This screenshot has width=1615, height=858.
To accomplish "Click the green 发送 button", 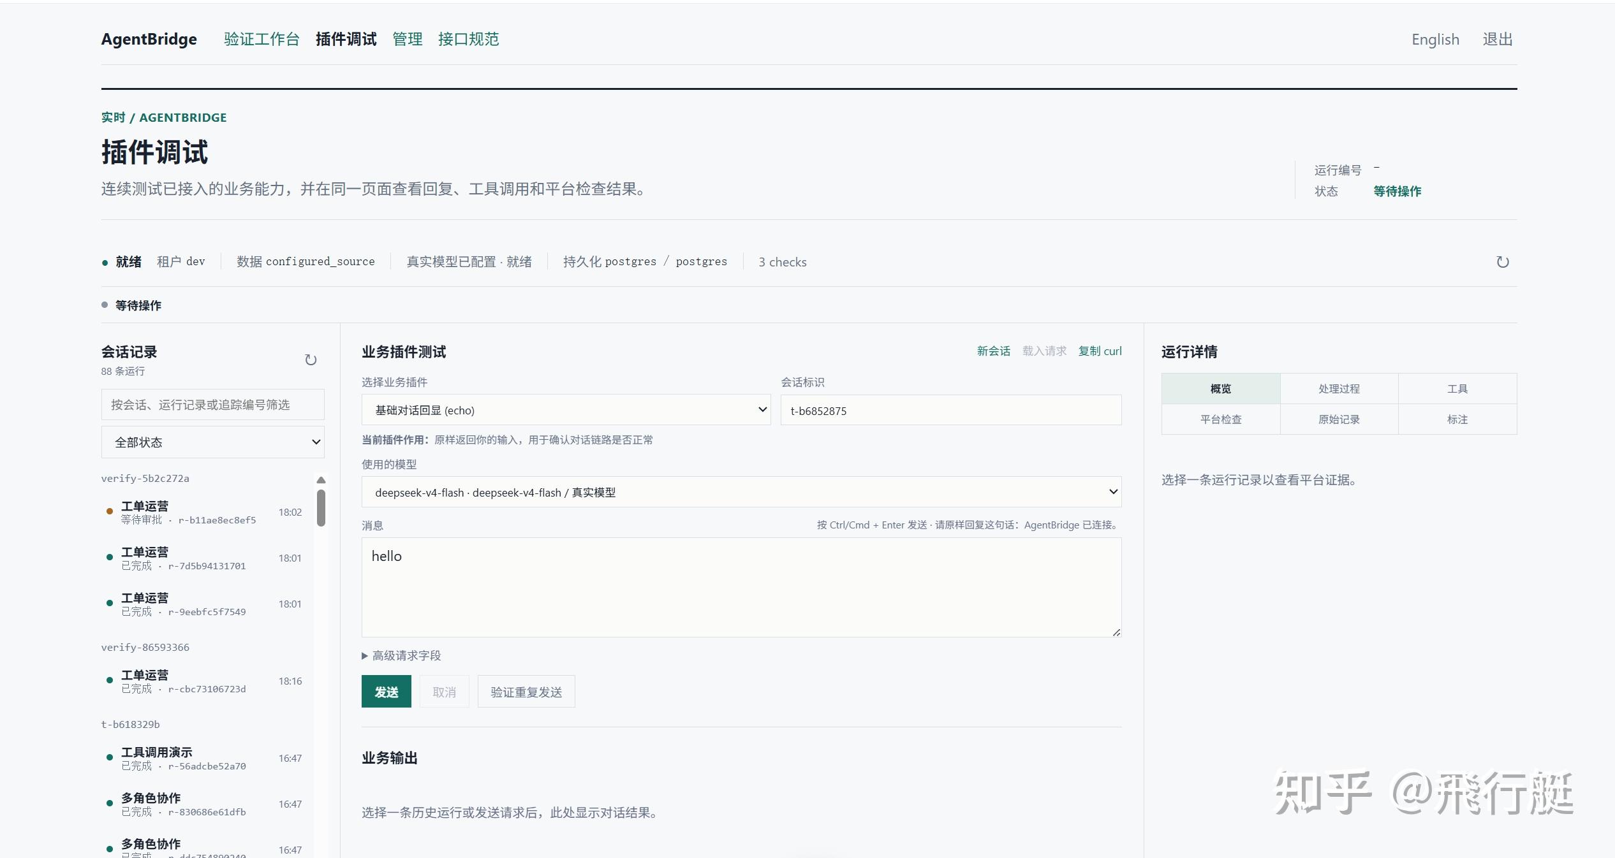I will [387, 692].
